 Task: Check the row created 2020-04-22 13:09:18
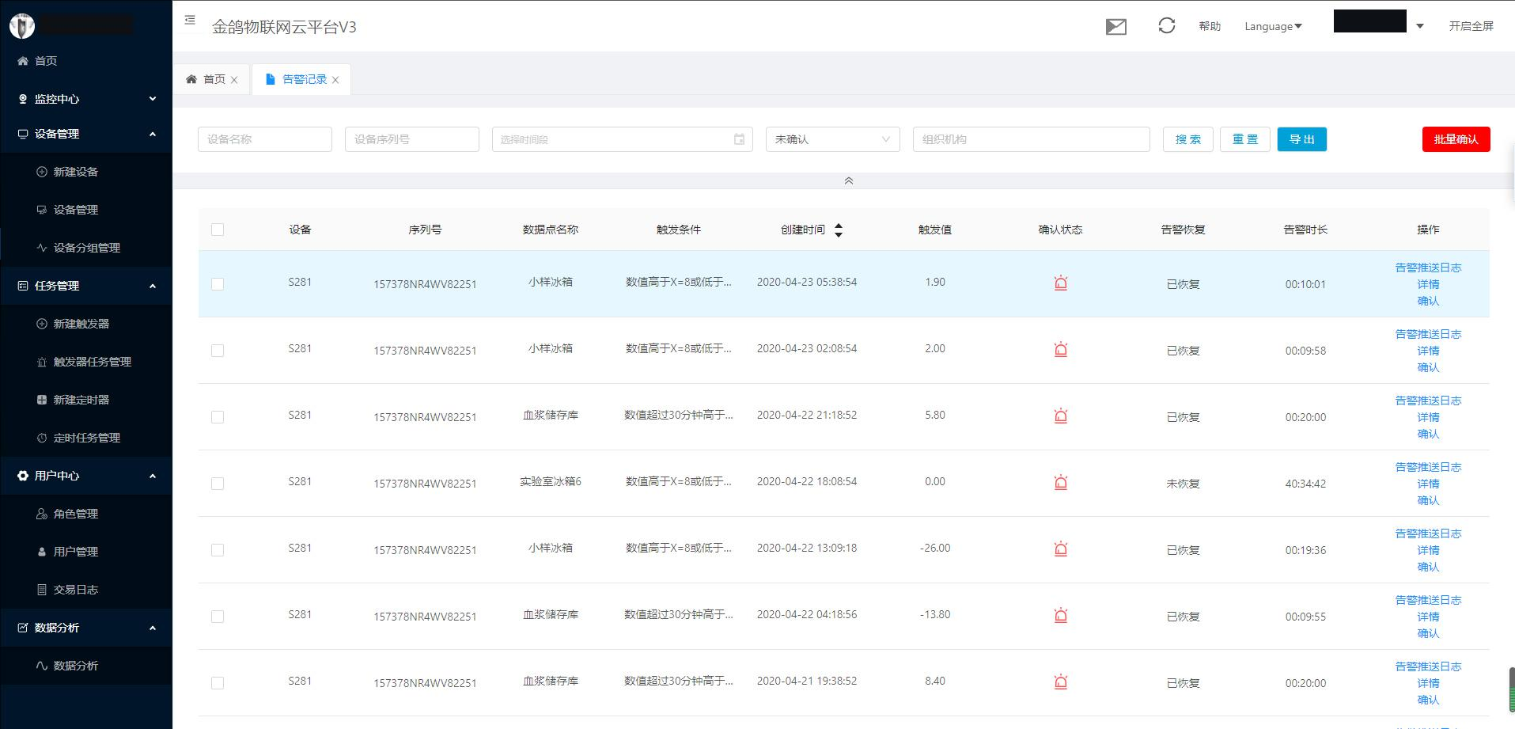point(218,550)
